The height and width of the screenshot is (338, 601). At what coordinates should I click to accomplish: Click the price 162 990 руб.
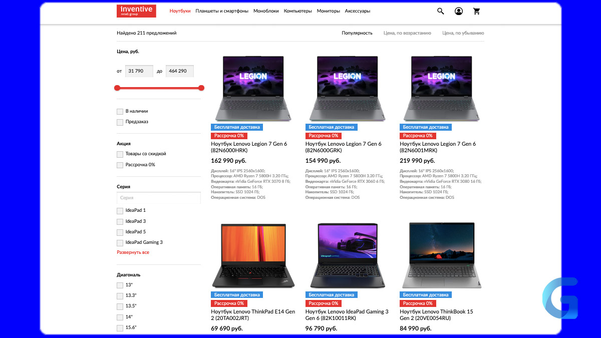tap(228, 161)
